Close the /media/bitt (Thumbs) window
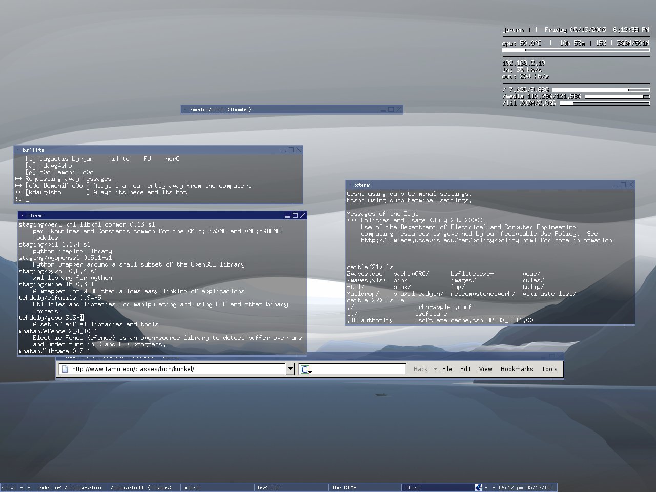656x492 pixels. click(x=399, y=109)
